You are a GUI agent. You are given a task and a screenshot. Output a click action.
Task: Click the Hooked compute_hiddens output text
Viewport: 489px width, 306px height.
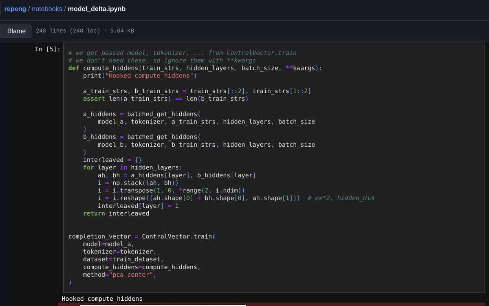click(102, 299)
